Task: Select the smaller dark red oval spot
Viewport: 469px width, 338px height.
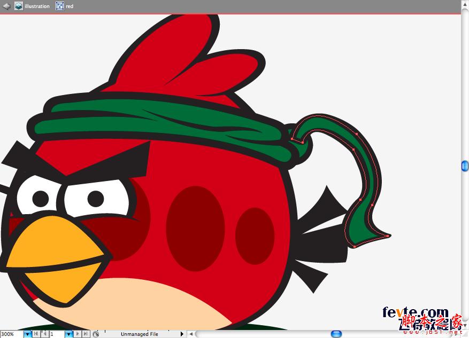Action: click(255, 236)
